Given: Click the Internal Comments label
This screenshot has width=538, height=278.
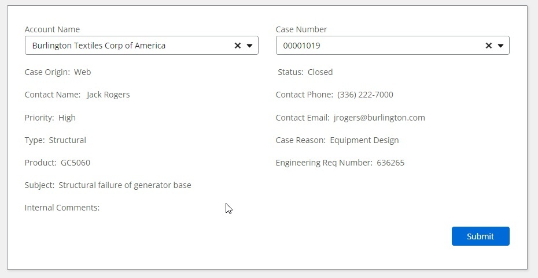Looking at the screenshot, I should pyautogui.click(x=62, y=208).
